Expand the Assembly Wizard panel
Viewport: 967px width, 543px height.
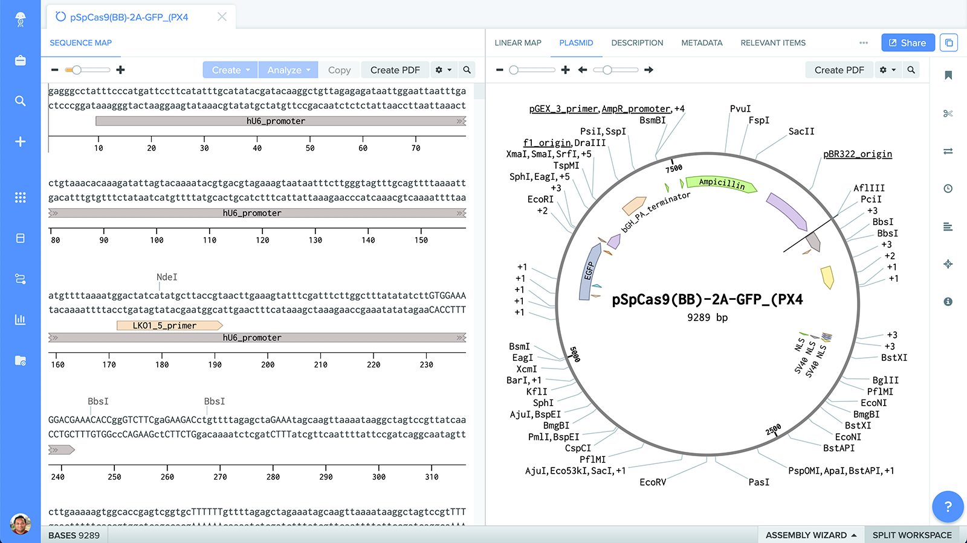pos(810,535)
